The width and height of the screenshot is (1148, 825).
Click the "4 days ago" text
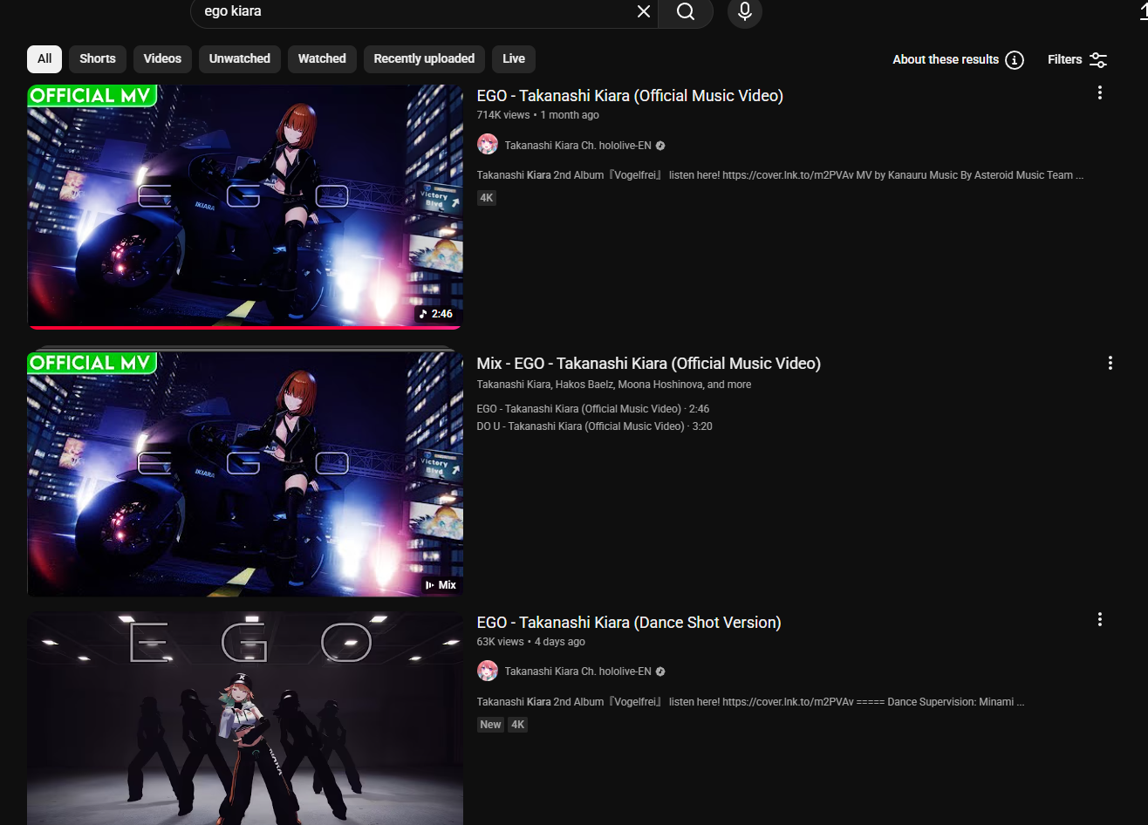(x=559, y=642)
